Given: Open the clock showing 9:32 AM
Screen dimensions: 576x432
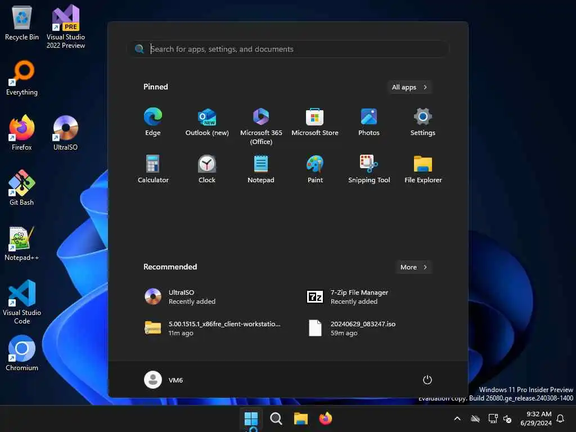Looking at the screenshot, I should pos(536,418).
